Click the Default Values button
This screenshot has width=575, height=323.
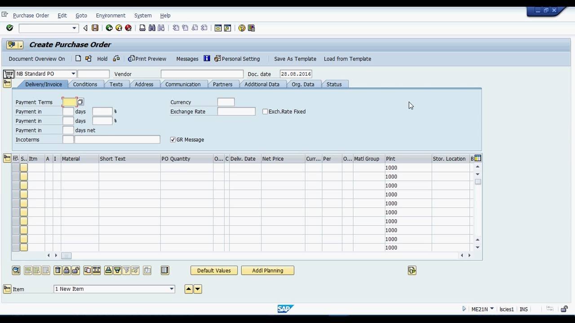(214, 271)
